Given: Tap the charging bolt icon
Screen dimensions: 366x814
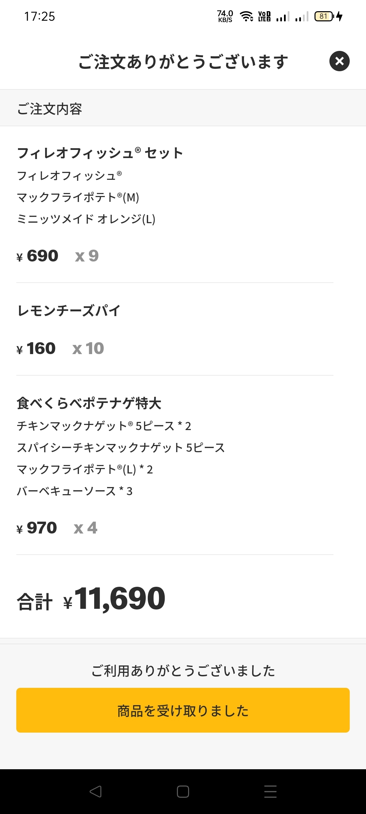Looking at the screenshot, I should (x=340, y=16).
